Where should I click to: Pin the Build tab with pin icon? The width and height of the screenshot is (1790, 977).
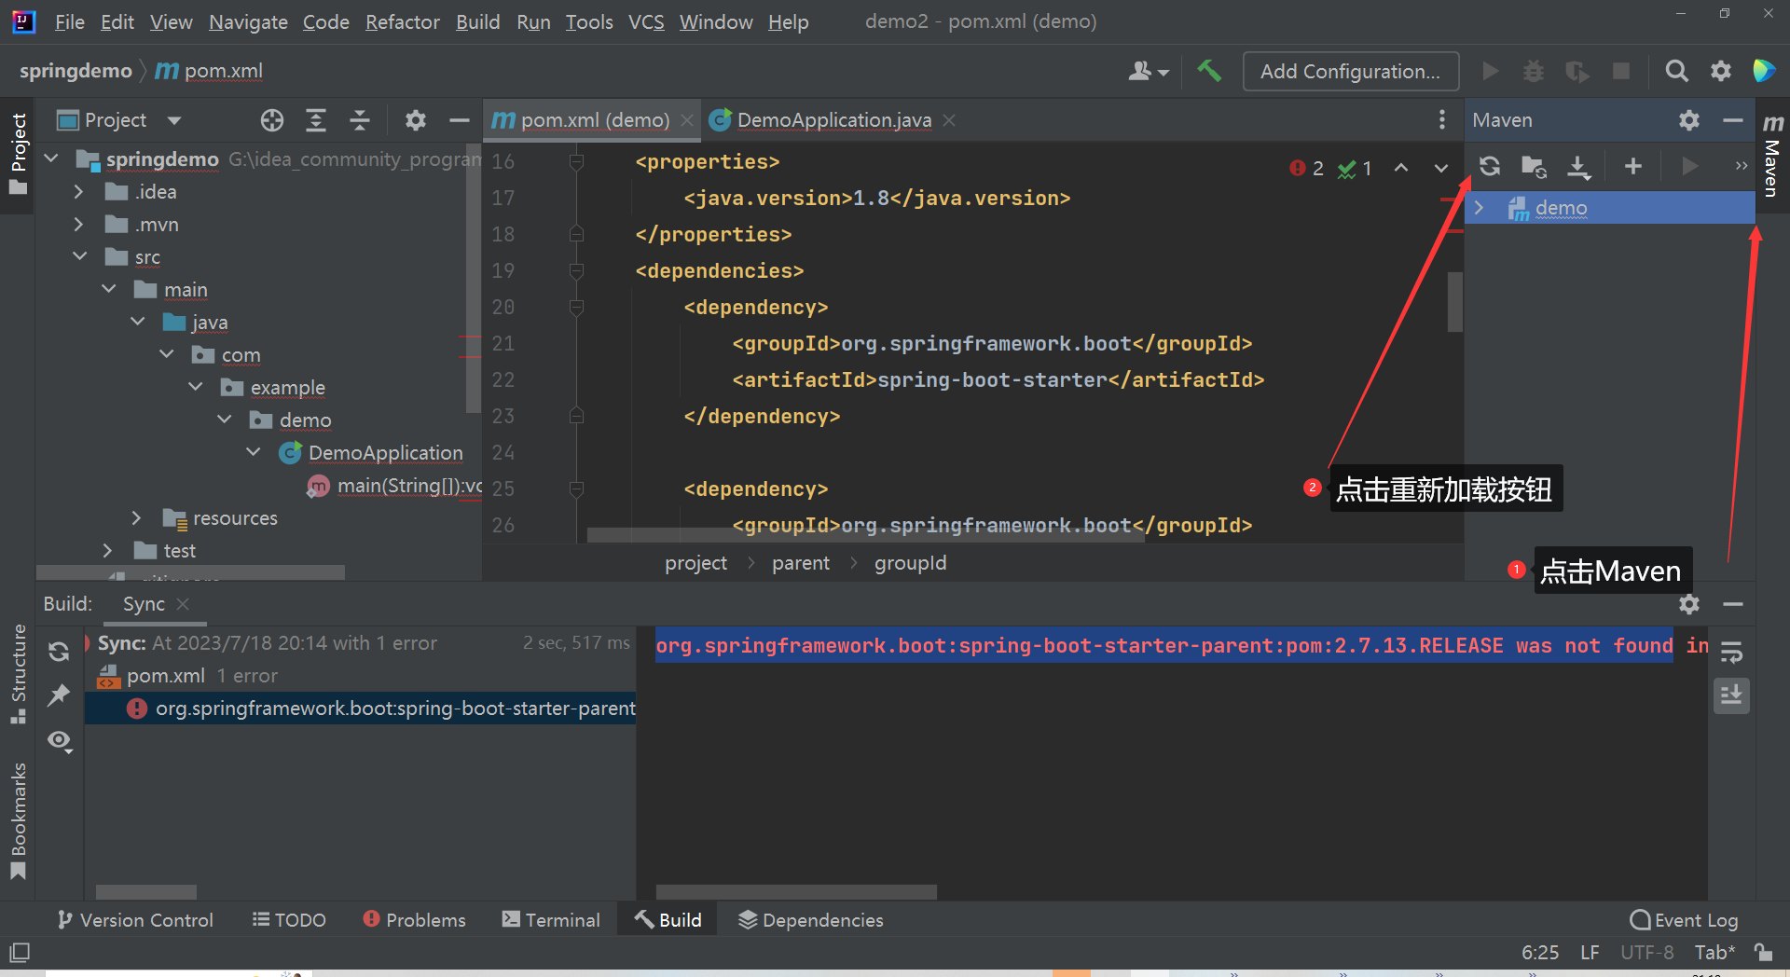tap(59, 695)
